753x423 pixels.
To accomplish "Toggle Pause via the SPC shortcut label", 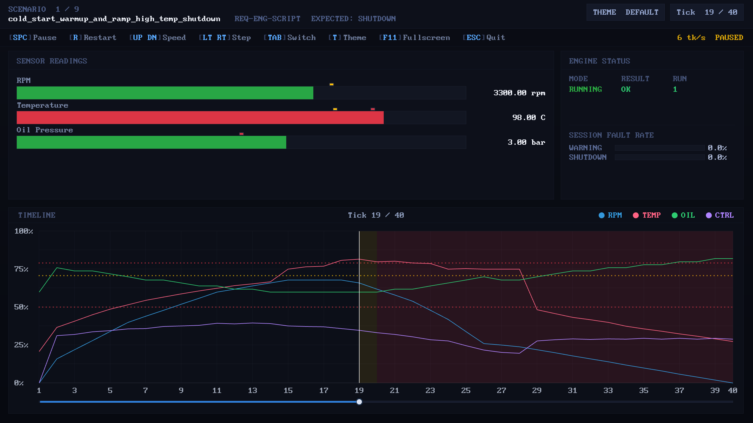I will coord(33,38).
